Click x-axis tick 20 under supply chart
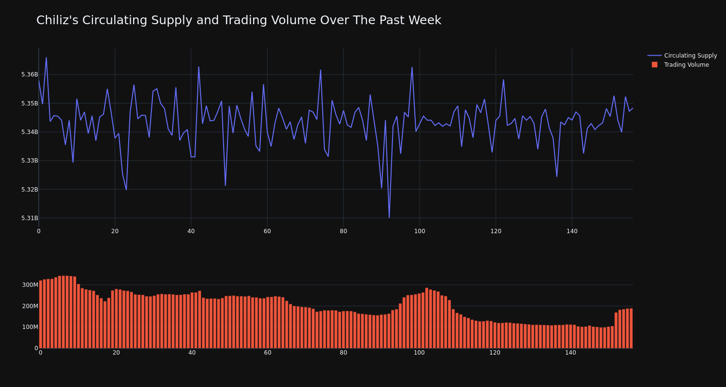 point(115,231)
